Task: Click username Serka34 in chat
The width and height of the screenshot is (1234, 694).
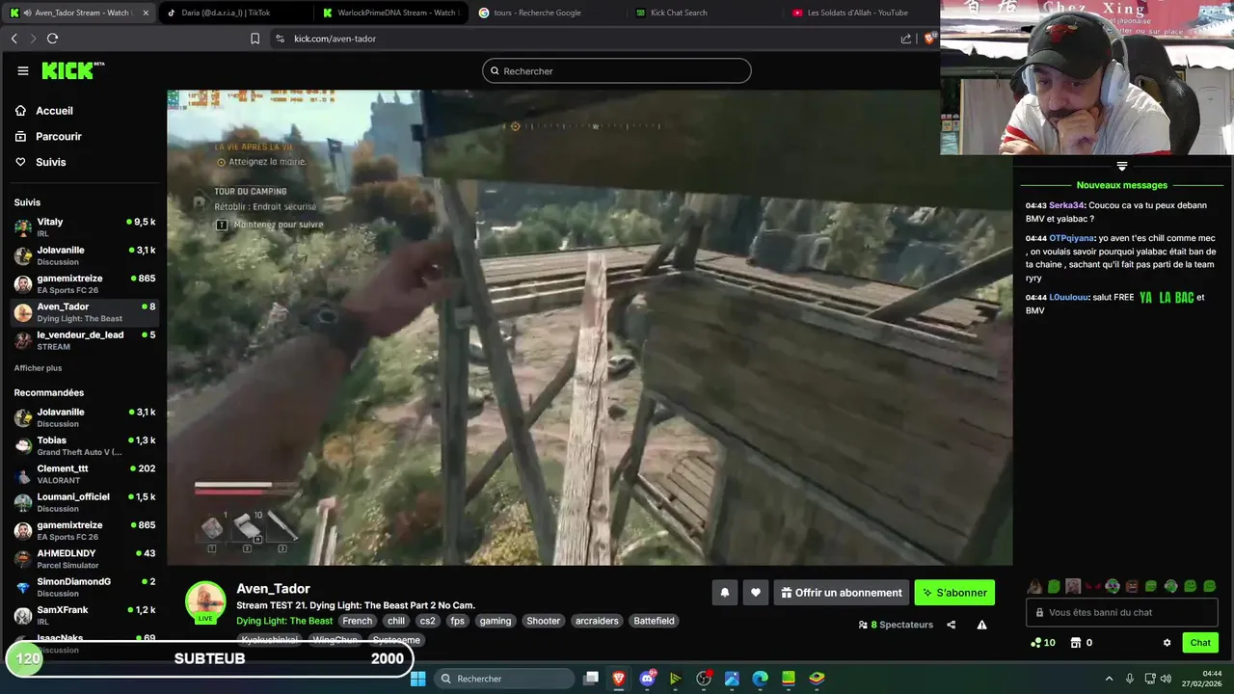Action: pyautogui.click(x=1066, y=205)
